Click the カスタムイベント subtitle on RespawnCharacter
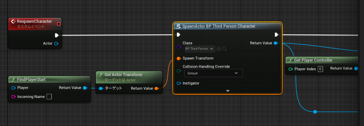The image size is (364, 126). click(x=31, y=27)
